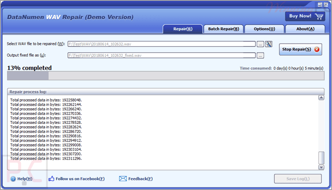
Task: Close the DataNumen WAV Repair window
Action: (x=326, y=5)
